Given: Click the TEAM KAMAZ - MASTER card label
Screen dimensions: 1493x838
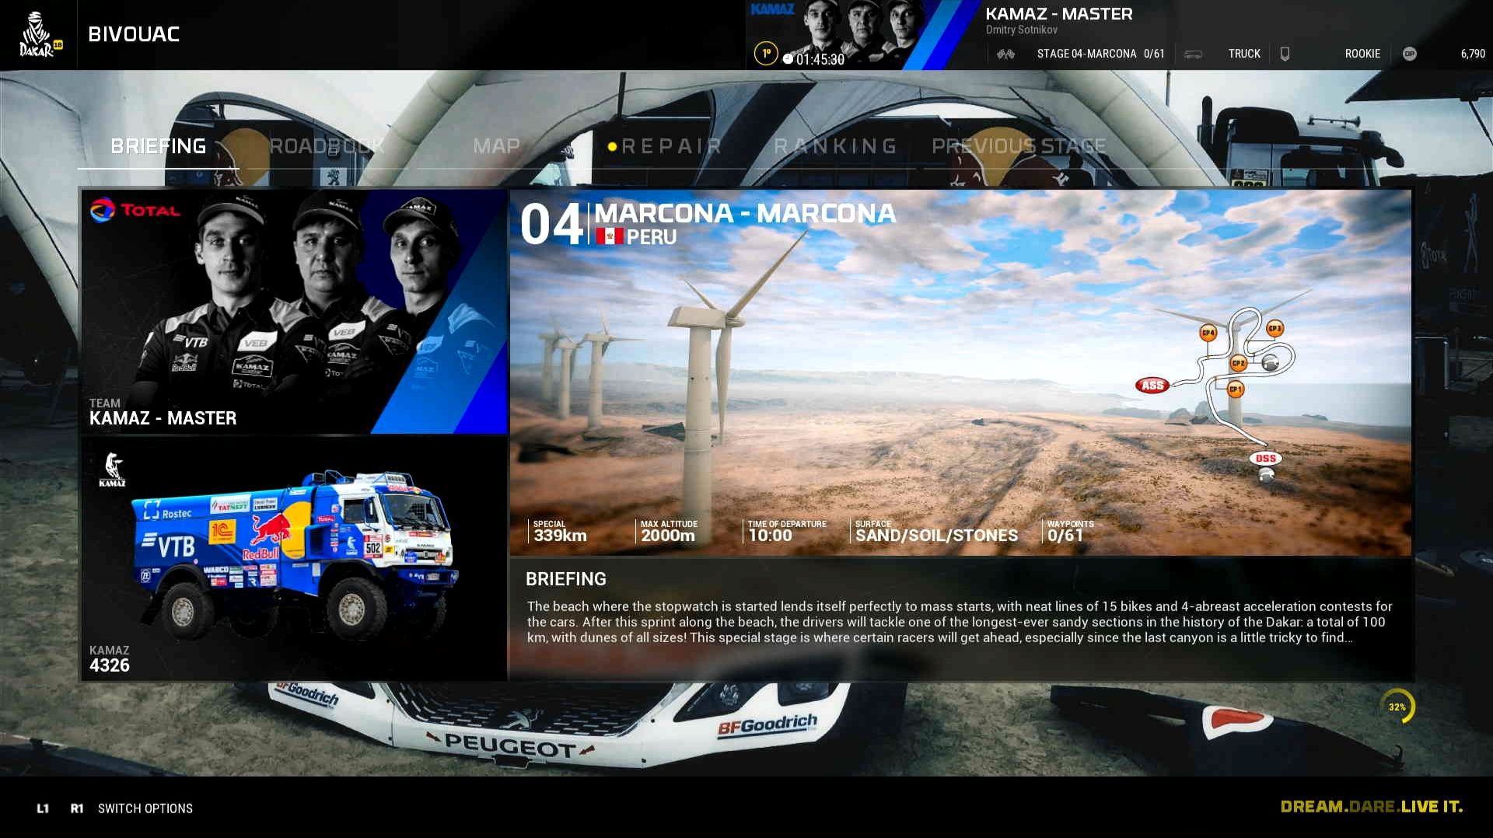Looking at the screenshot, I should click(163, 413).
